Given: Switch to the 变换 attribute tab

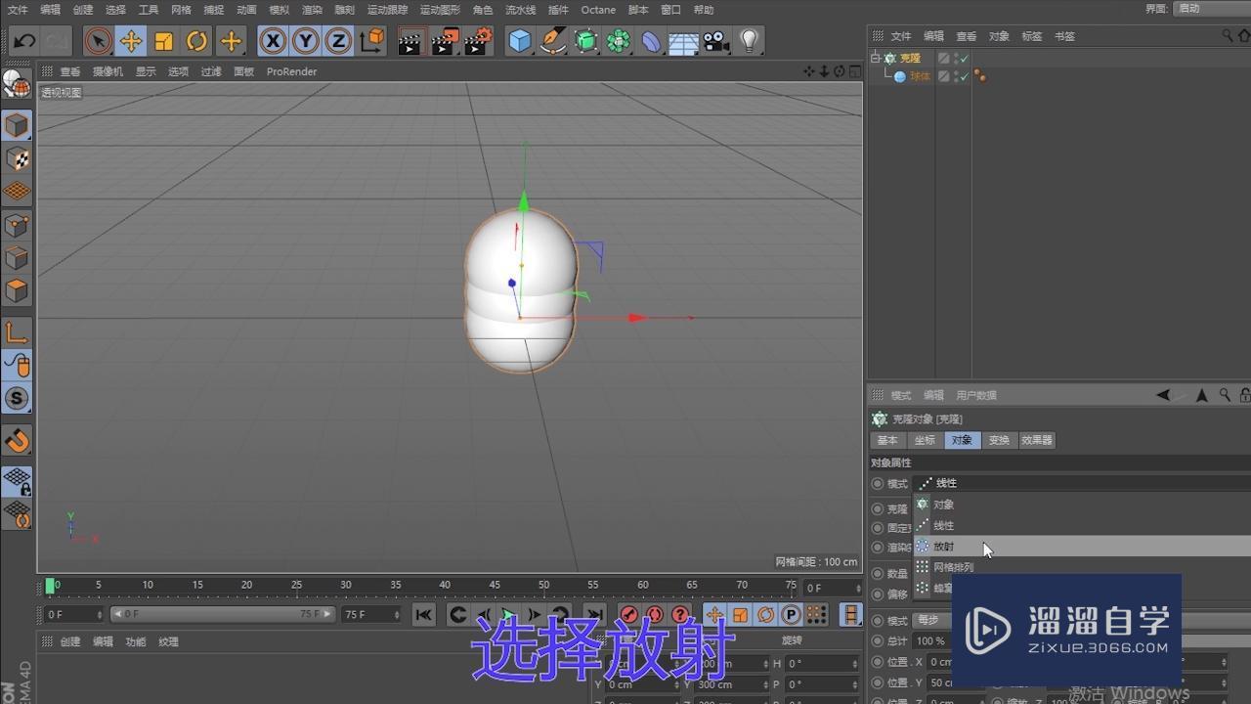Looking at the screenshot, I should coord(998,440).
